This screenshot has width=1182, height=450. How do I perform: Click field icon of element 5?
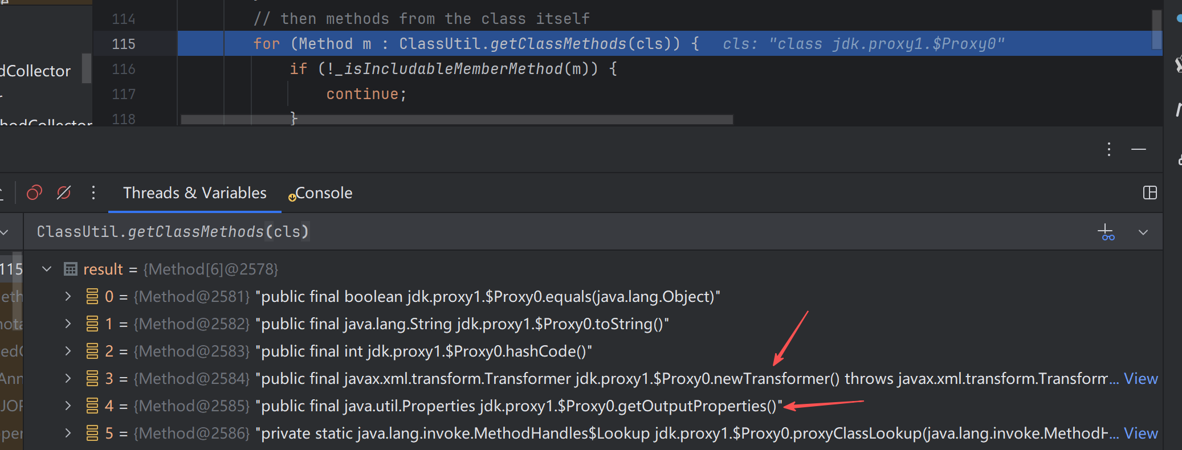point(92,433)
